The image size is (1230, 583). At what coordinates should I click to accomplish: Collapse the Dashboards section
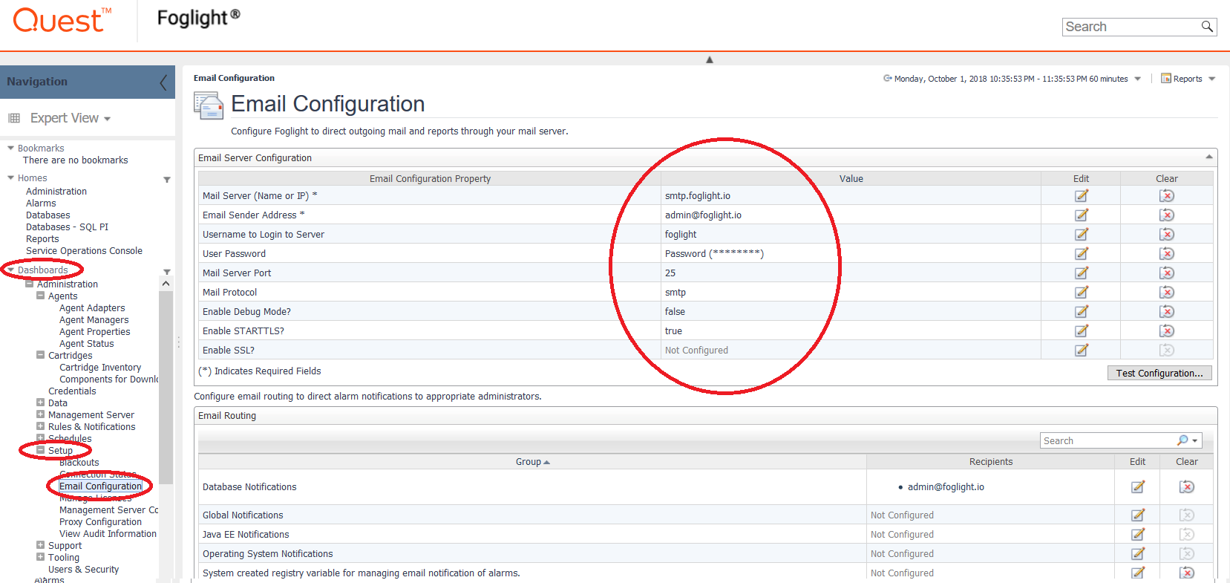pyautogui.click(x=10, y=270)
